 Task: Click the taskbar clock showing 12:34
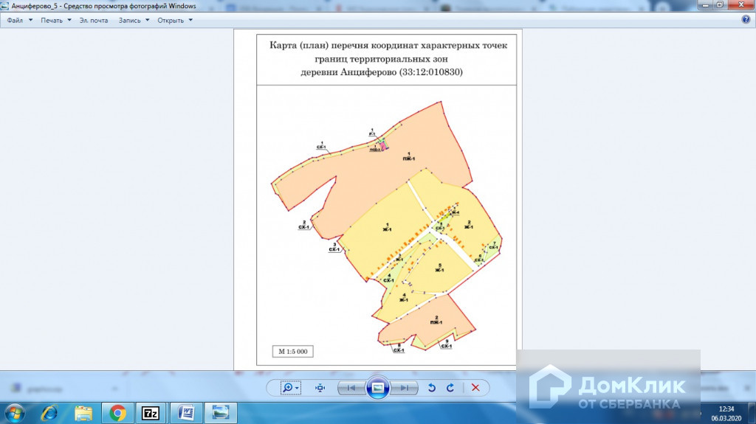[726, 412]
